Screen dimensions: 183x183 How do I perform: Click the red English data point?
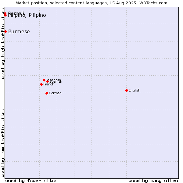[x=127, y=90]
